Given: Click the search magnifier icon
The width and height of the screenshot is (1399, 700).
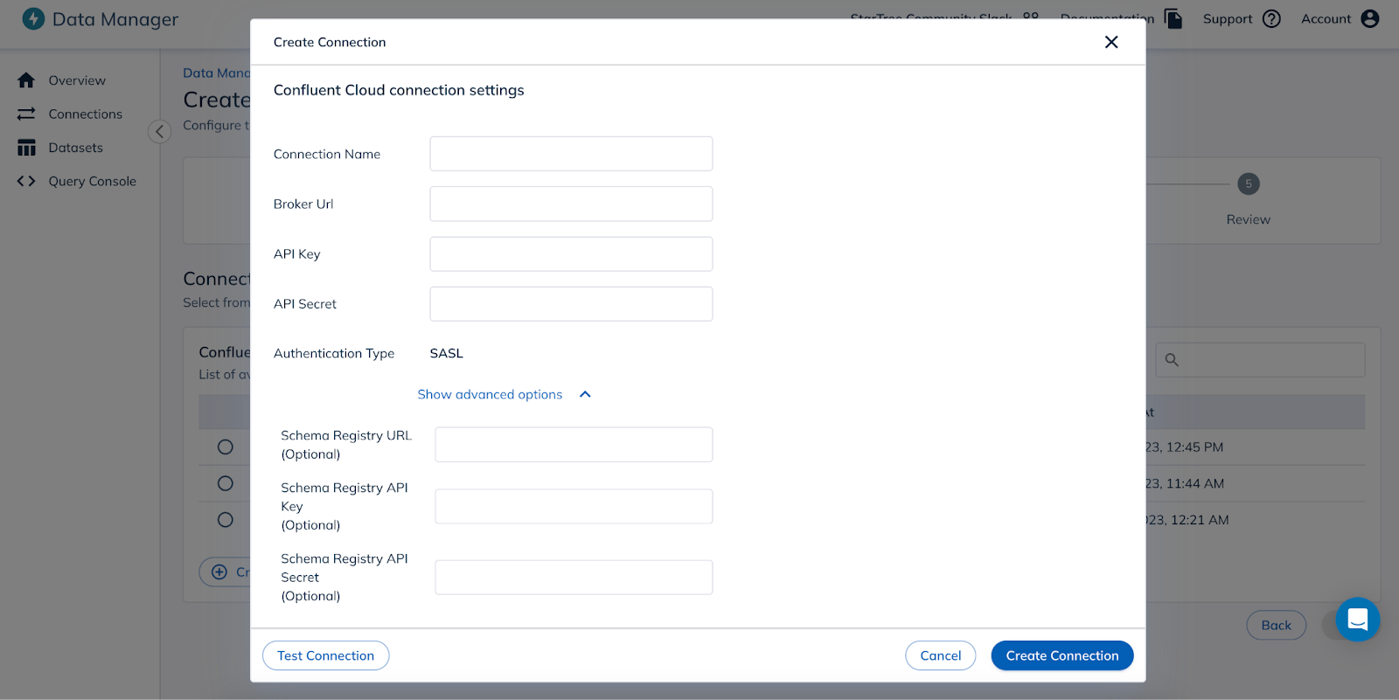Looking at the screenshot, I should (1172, 360).
